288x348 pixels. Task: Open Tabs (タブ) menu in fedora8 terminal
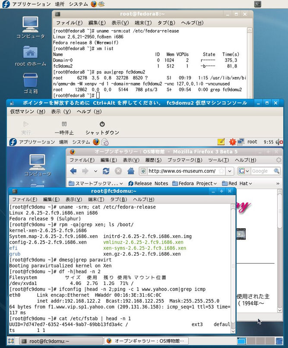coord(166,23)
